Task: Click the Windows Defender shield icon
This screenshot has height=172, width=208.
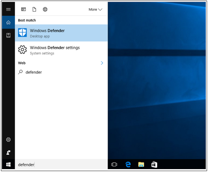Action: click(x=22, y=33)
